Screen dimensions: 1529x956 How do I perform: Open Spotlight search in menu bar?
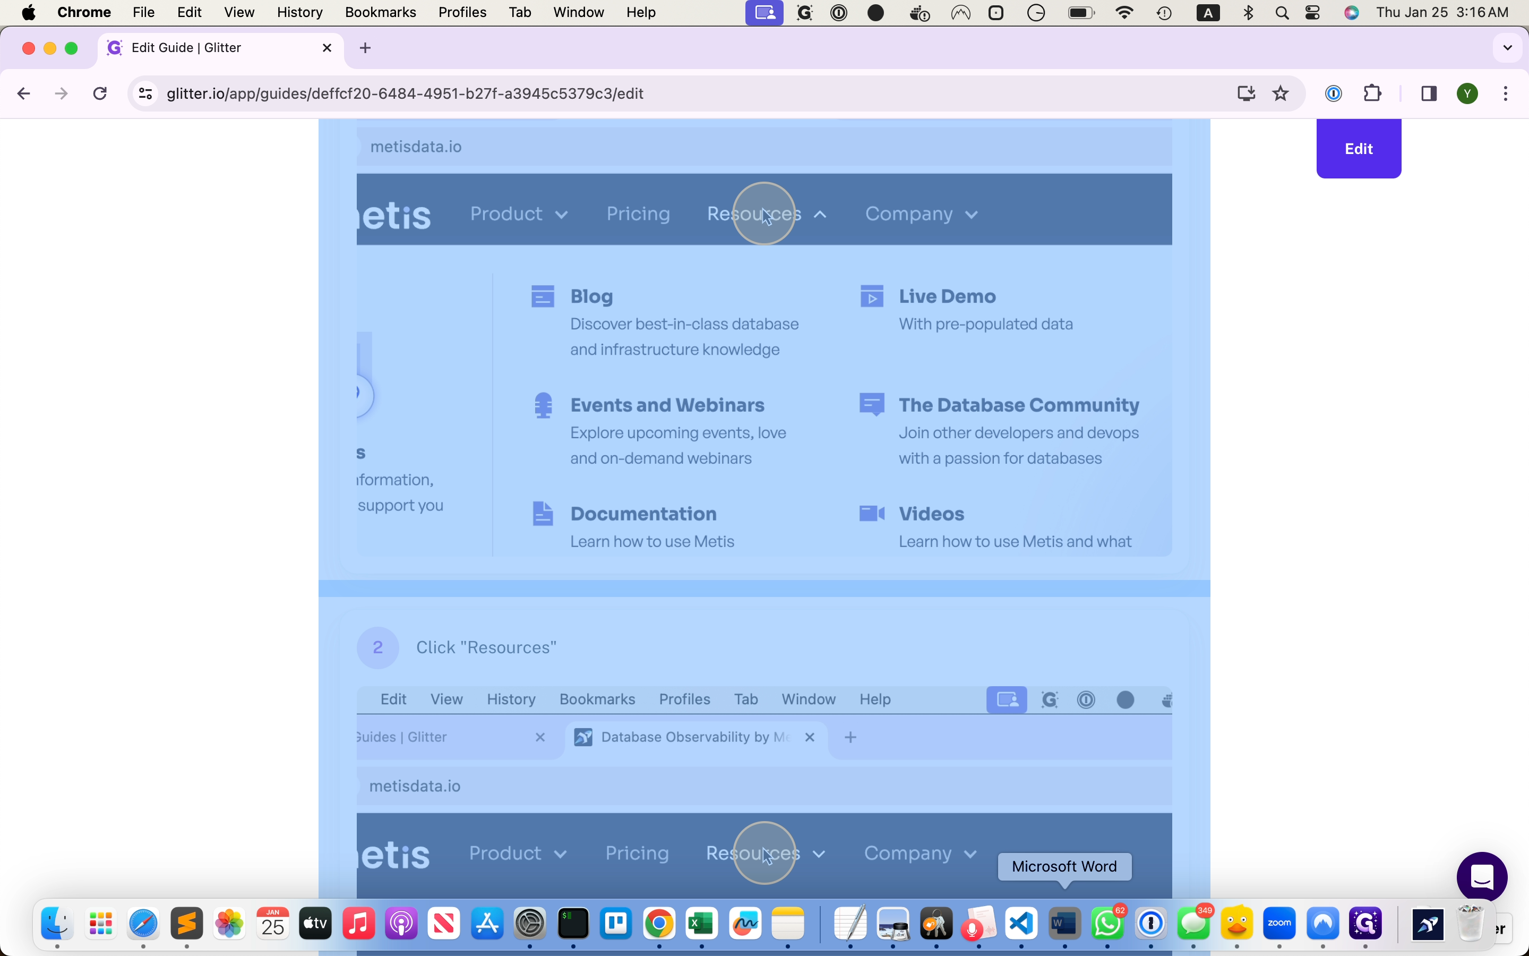[1283, 13]
